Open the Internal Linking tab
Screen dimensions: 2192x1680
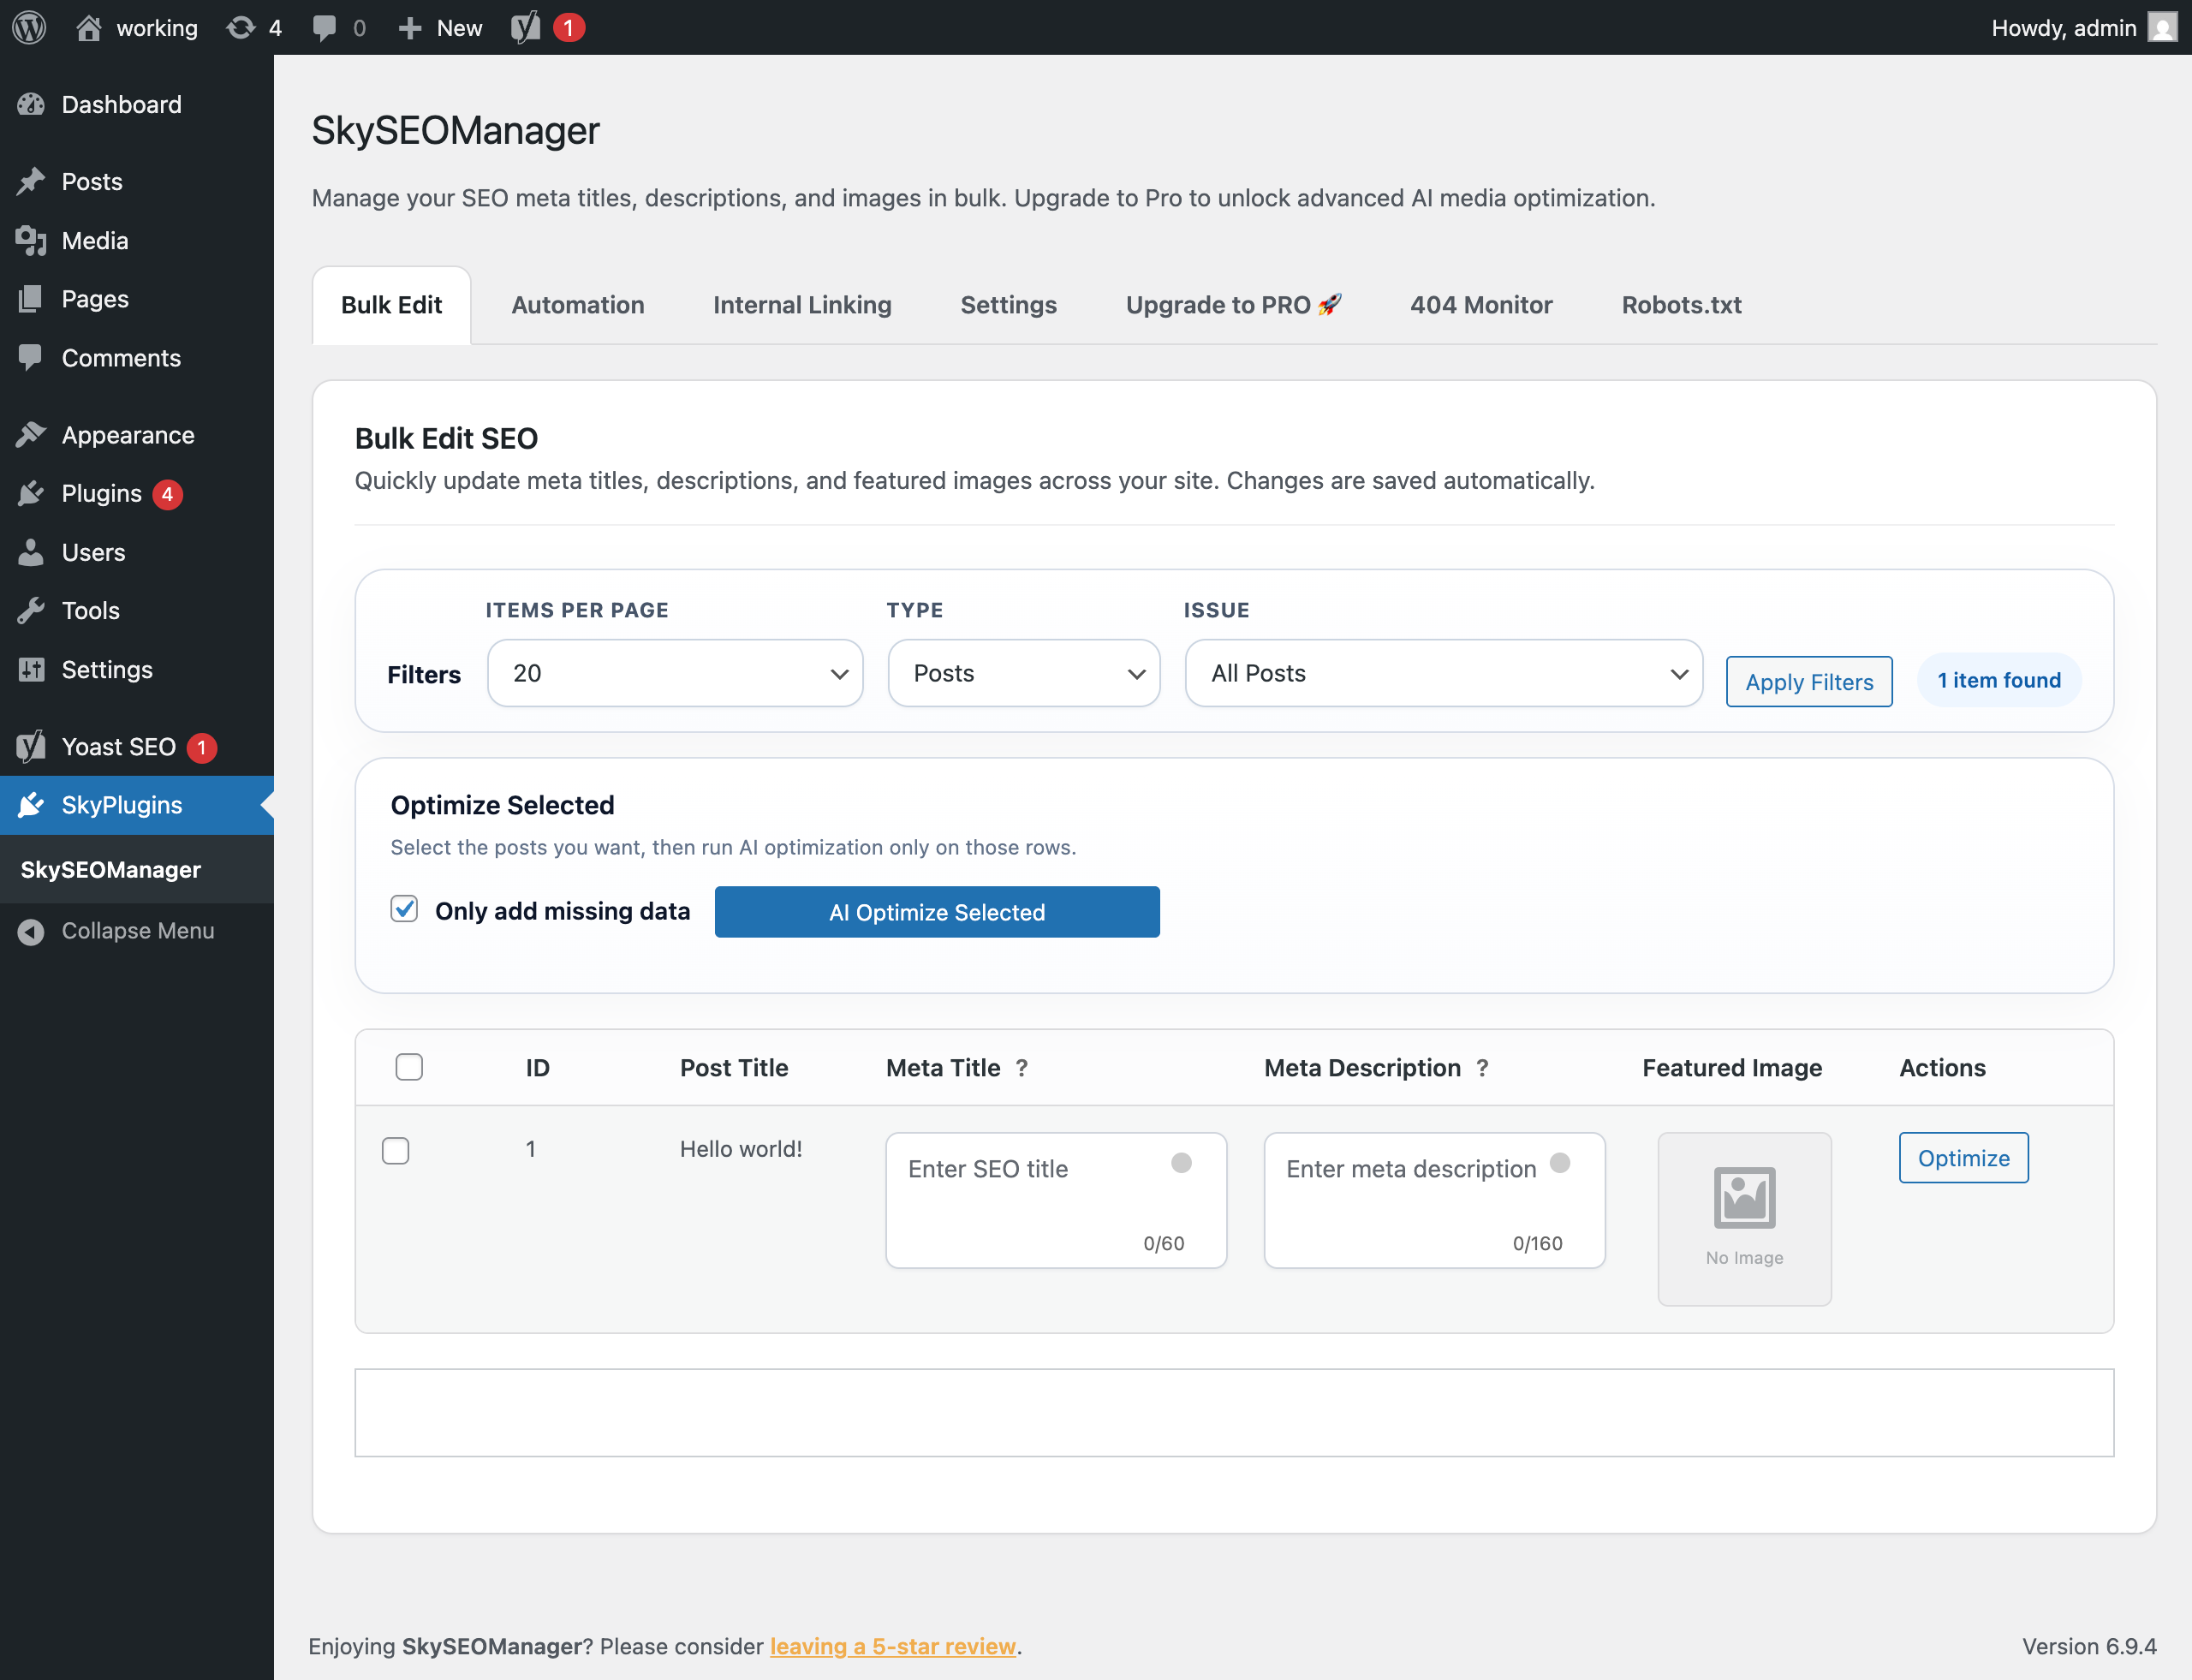[x=802, y=305]
